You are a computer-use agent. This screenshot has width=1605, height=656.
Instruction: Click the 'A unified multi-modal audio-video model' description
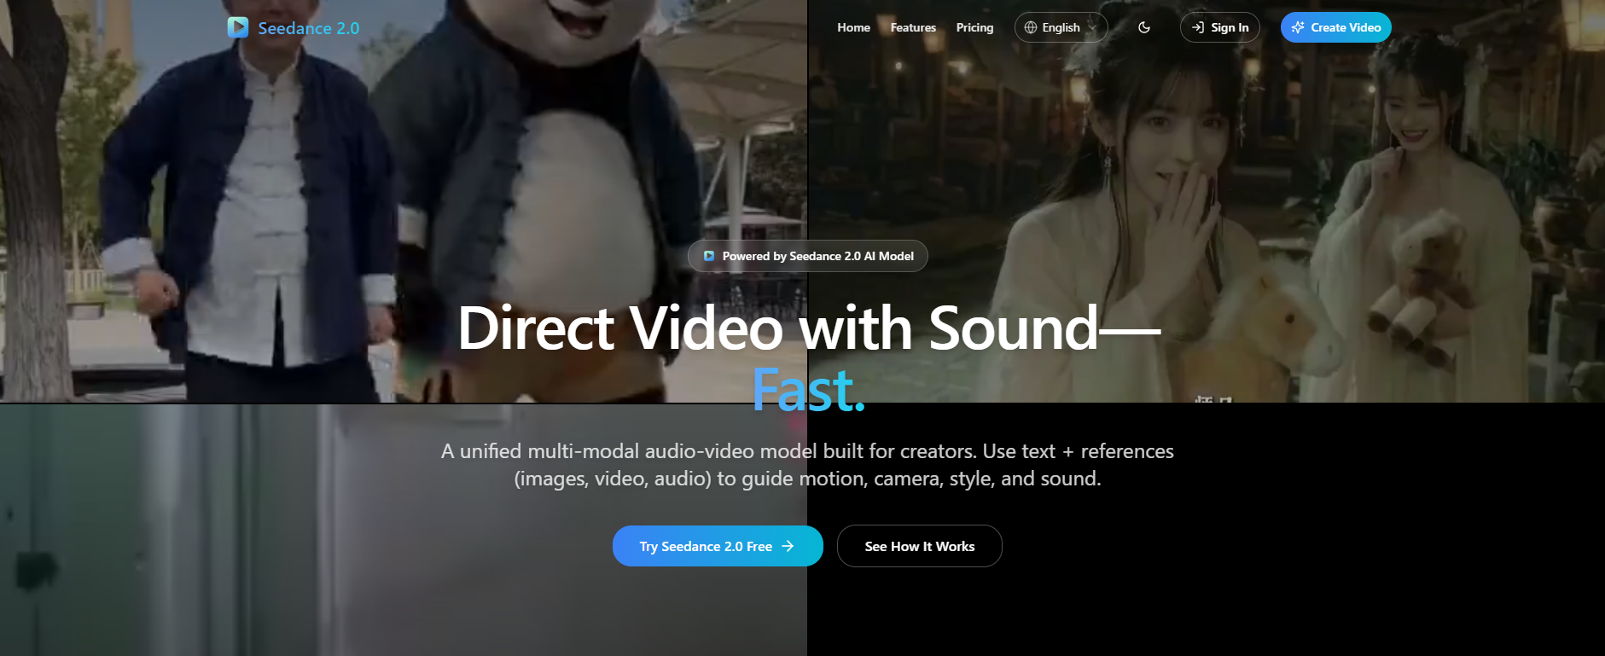pos(807,465)
